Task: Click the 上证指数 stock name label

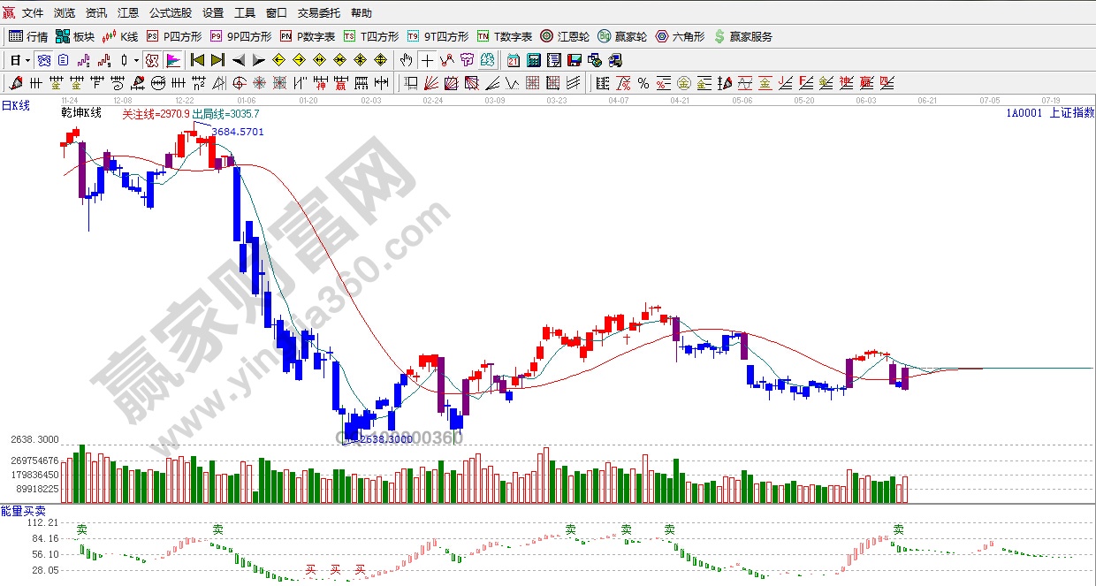Action: pyautogui.click(x=1071, y=113)
